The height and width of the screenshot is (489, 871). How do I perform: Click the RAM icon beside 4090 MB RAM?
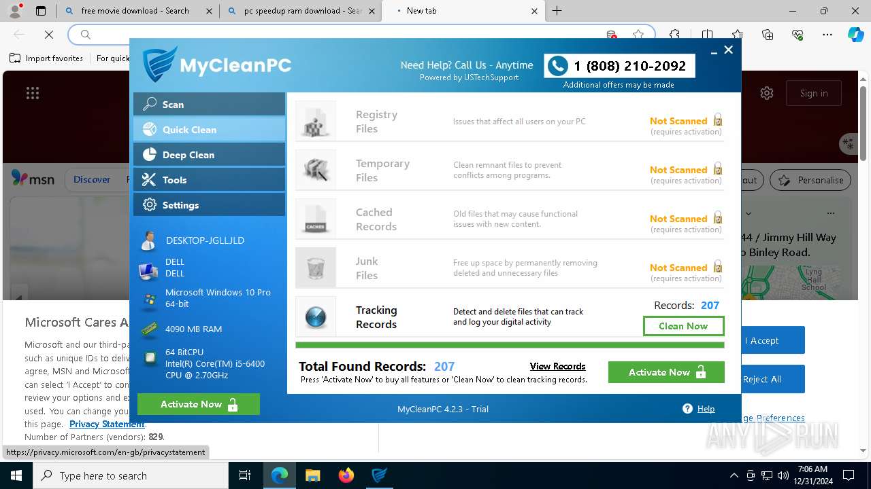click(x=149, y=329)
